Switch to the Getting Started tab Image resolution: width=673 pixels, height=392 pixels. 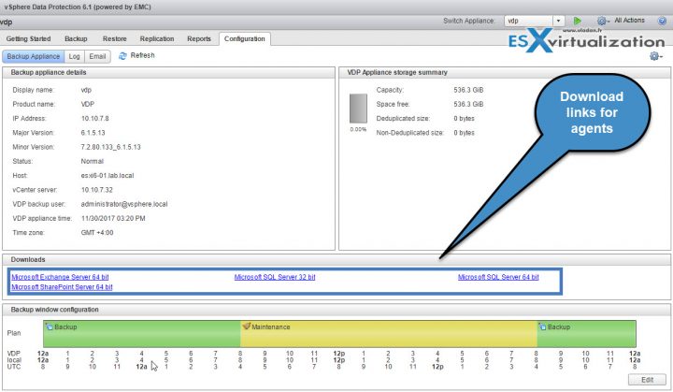(x=28, y=38)
